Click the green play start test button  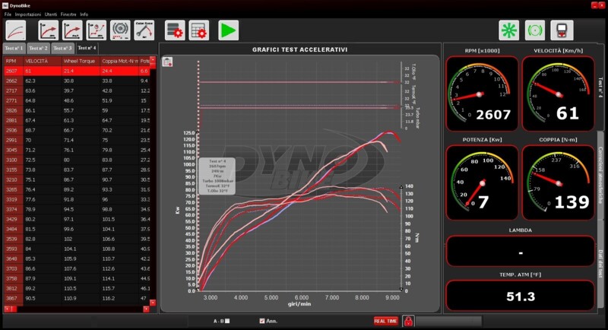click(228, 30)
